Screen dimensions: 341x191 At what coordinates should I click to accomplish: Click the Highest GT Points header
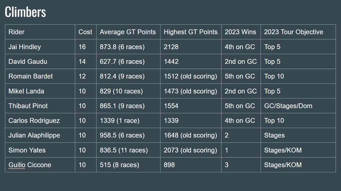190,32
